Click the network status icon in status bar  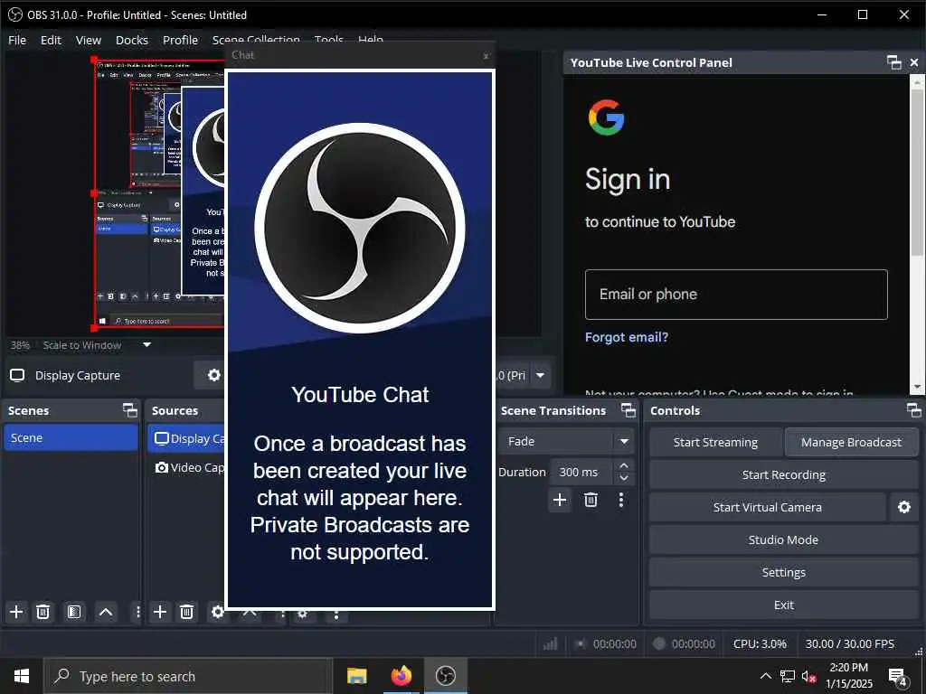551,643
